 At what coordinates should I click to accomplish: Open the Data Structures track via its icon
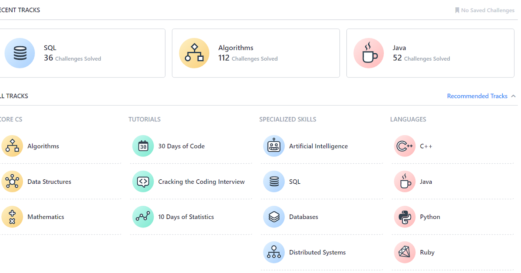coord(12,182)
